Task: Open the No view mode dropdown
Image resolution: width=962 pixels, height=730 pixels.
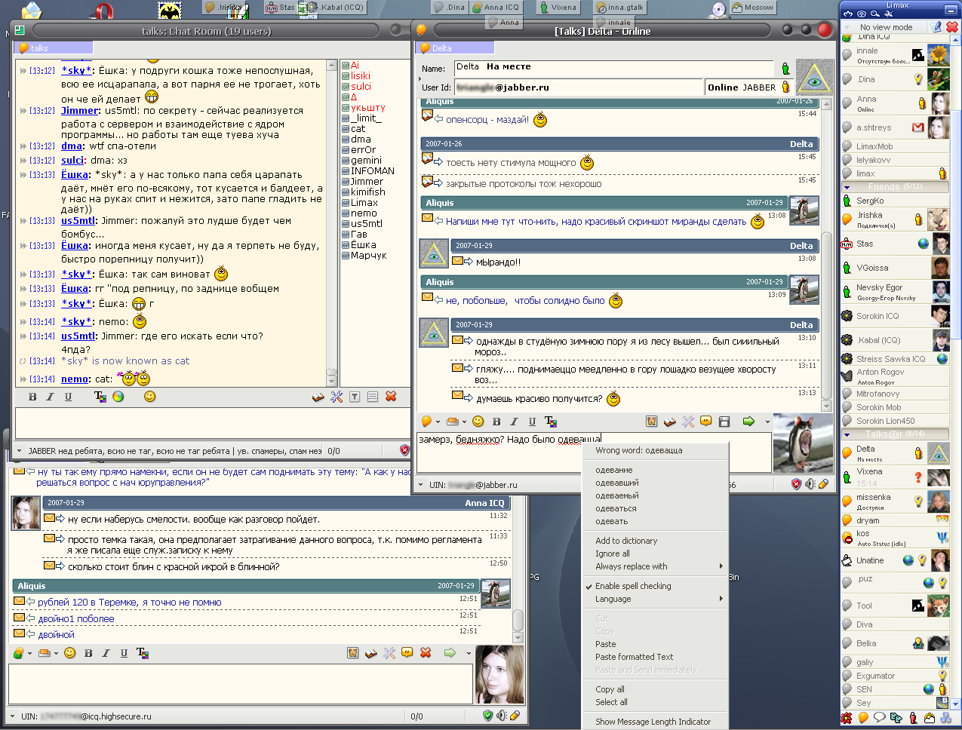Action: point(886,27)
